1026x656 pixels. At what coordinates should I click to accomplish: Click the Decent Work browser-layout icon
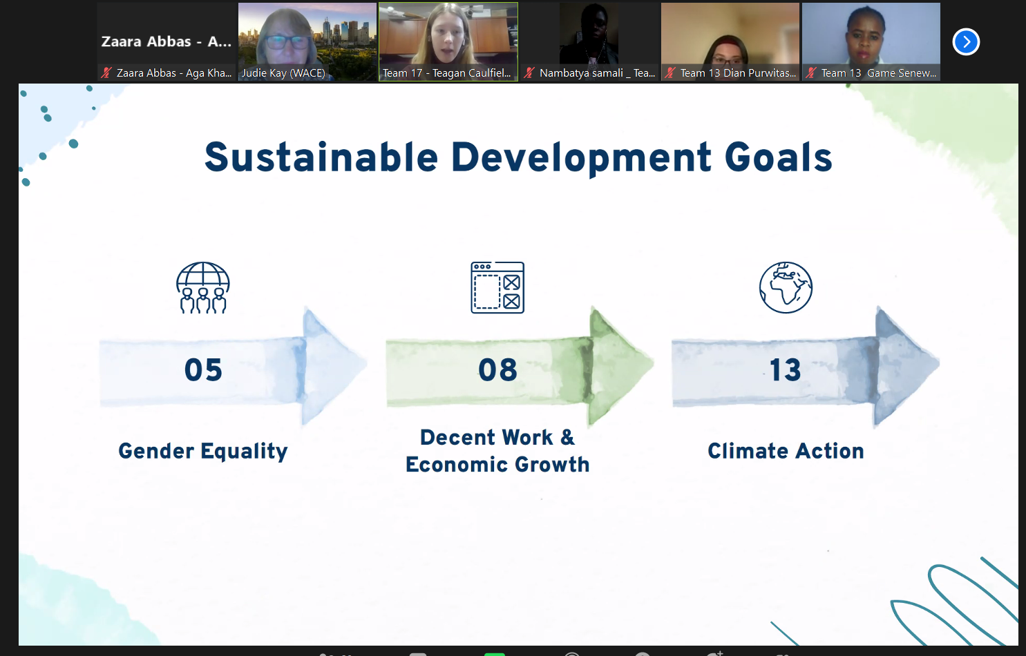[x=497, y=287]
